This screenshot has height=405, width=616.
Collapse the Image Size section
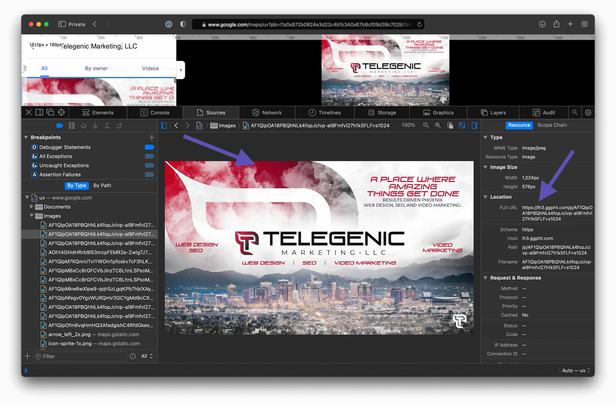click(485, 167)
